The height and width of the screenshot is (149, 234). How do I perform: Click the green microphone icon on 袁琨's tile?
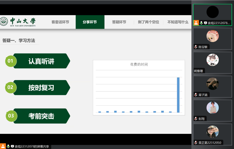[x=201, y=23]
